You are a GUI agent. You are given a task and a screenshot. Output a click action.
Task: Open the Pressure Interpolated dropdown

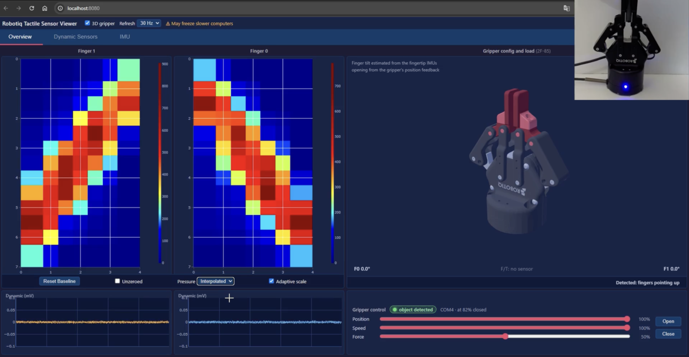coord(215,281)
